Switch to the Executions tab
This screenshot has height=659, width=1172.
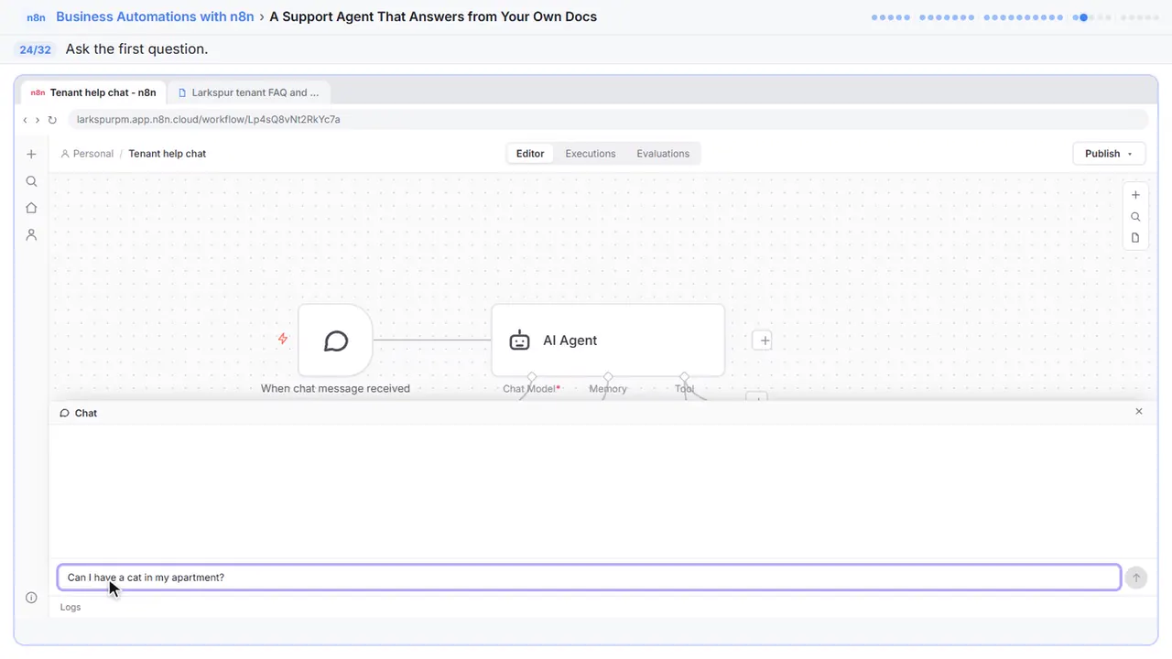click(x=591, y=154)
